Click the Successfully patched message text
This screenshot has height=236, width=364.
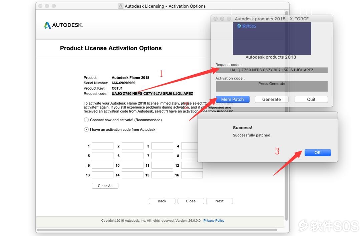pos(252,135)
